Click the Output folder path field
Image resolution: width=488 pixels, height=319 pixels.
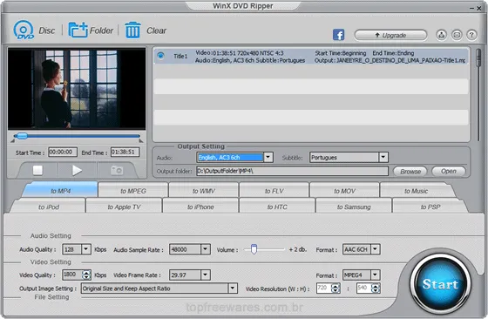[292, 171]
